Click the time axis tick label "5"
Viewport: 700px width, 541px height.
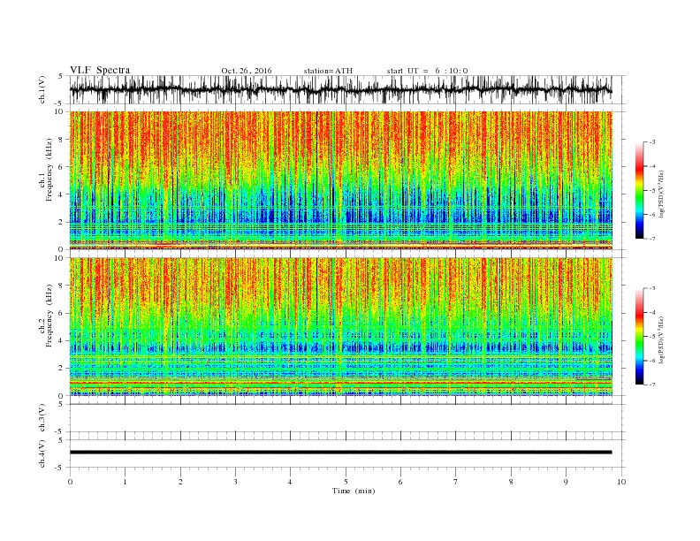pos(346,482)
